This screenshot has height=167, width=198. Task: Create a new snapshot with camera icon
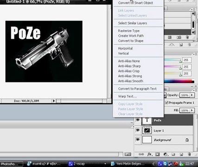[179, 37]
